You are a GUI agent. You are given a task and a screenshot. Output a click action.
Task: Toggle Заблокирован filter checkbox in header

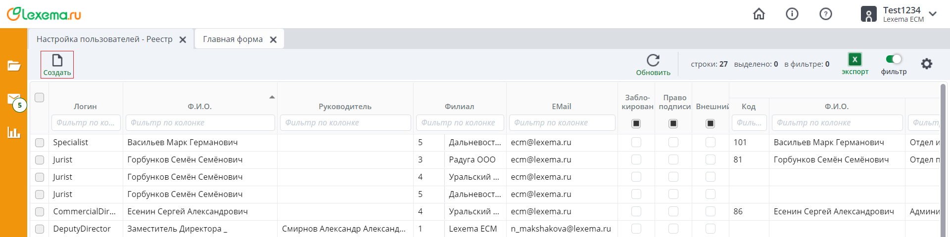click(636, 123)
